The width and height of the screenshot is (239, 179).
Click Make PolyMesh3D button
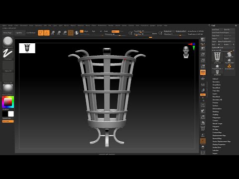[x=226, y=41]
